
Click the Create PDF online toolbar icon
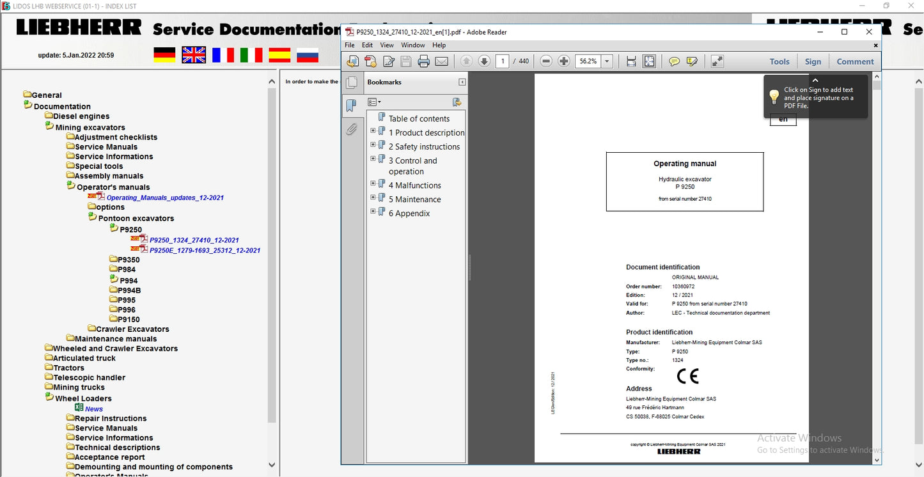[x=352, y=61]
